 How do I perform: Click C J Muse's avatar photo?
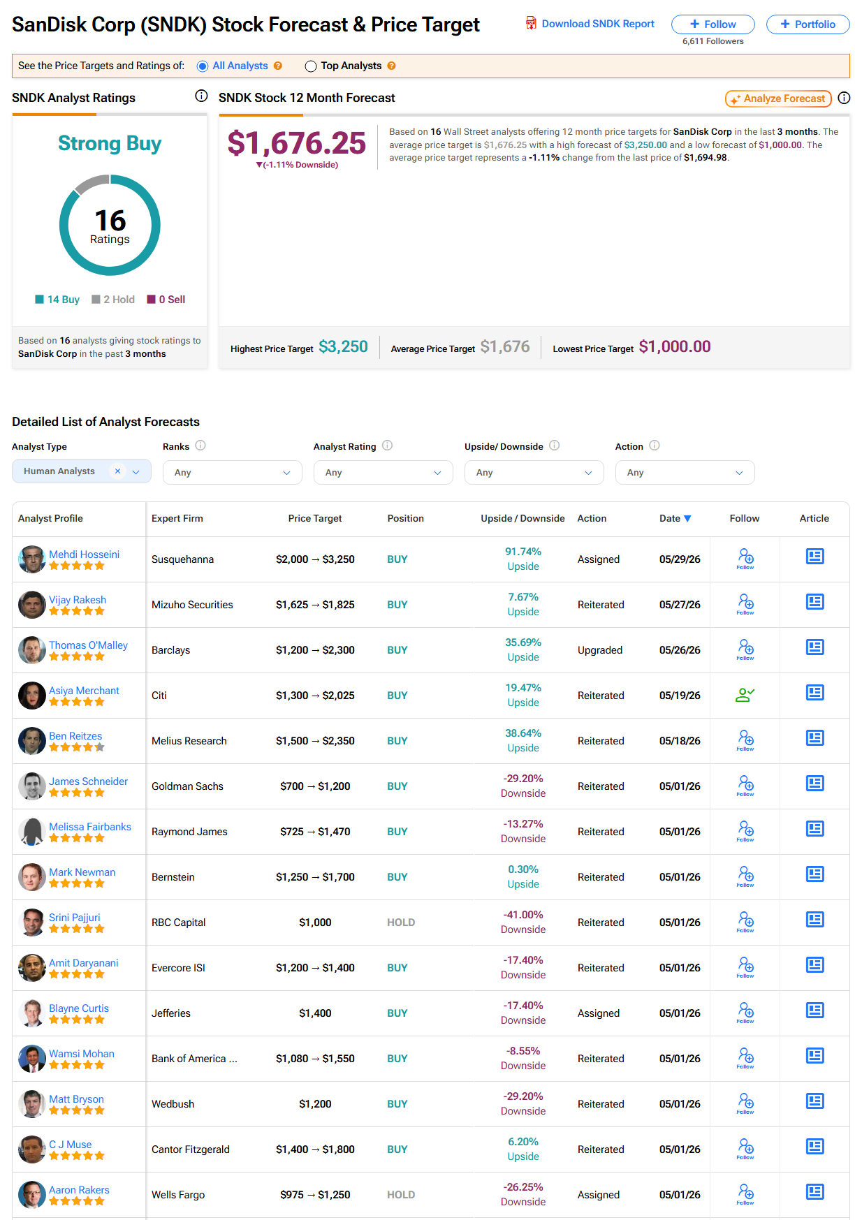tap(31, 1149)
